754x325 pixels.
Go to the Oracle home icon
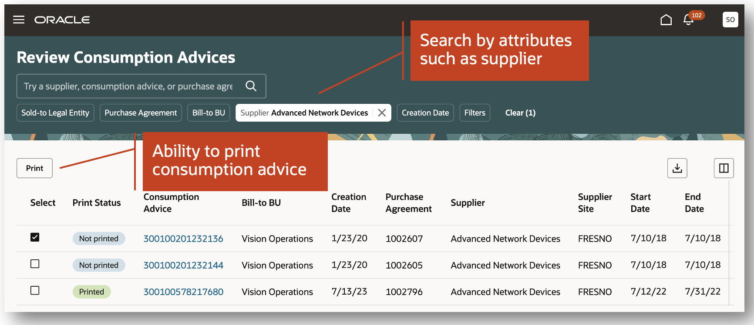coord(666,20)
